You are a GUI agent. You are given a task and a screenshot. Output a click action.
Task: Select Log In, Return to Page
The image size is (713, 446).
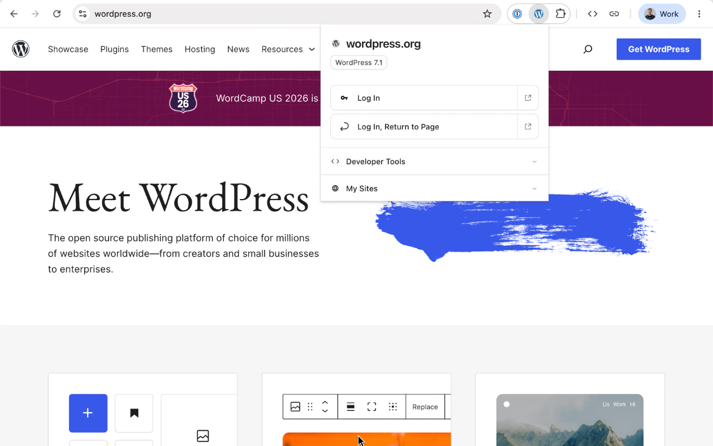424,127
